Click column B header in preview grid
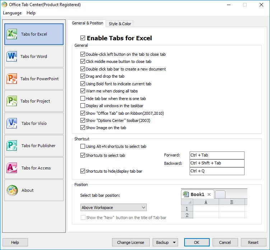The width and height of the screenshot is (270, 250). (x=232, y=202)
